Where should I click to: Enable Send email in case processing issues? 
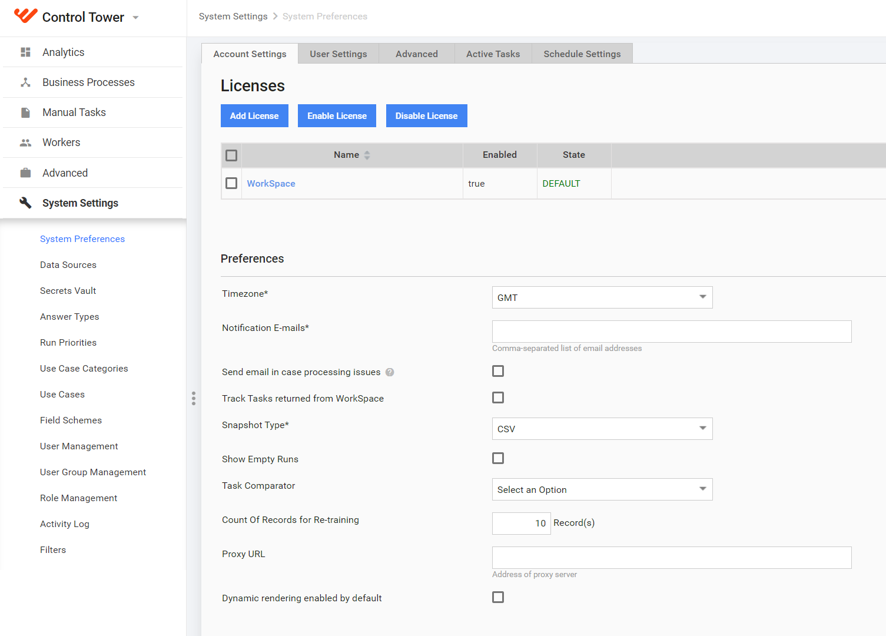pos(498,371)
